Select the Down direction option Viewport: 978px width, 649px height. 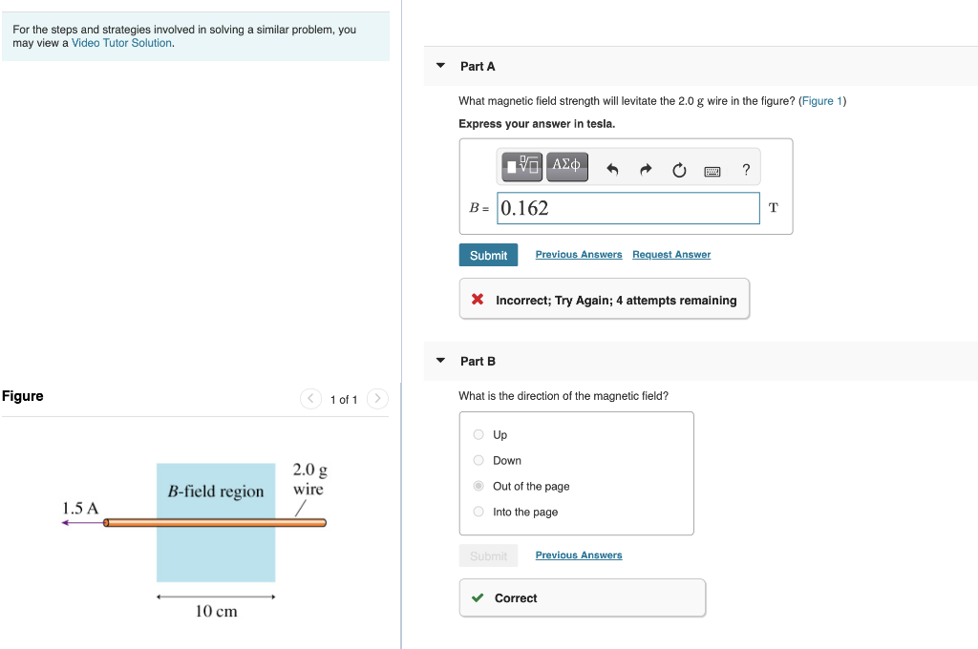478,460
